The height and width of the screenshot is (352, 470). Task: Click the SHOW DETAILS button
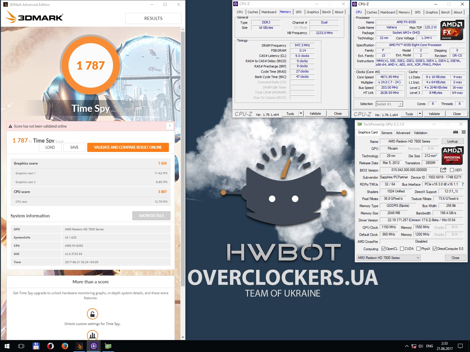[151, 216]
